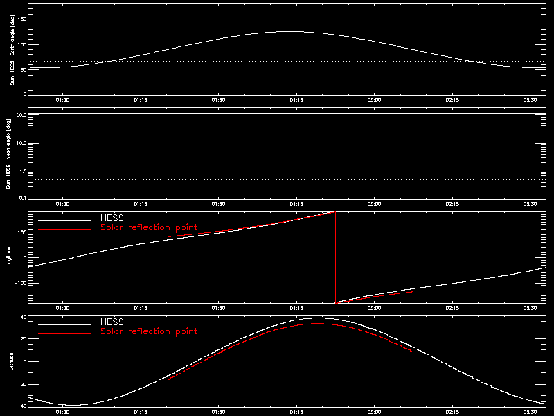The width and height of the screenshot is (554, 416).
Task: Click the "1.0" tick on Sun-HESSI-Noon axis
Action: (x=22, y=171)
